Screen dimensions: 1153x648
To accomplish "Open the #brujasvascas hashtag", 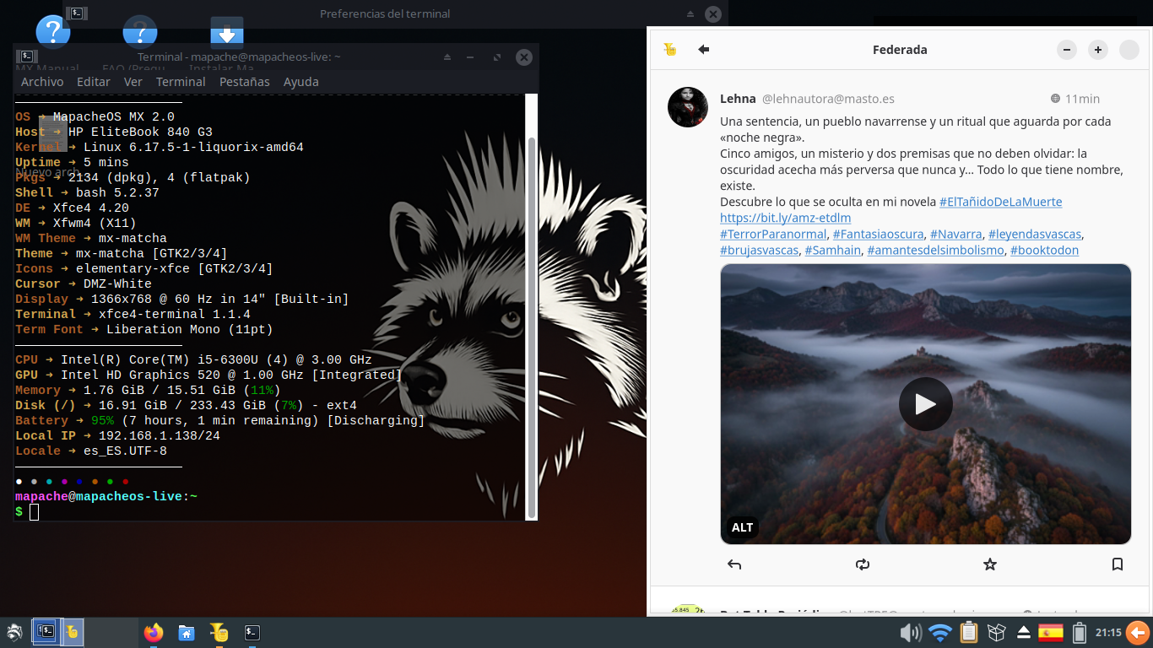I will pyautogui.click(x=758, y=250).
